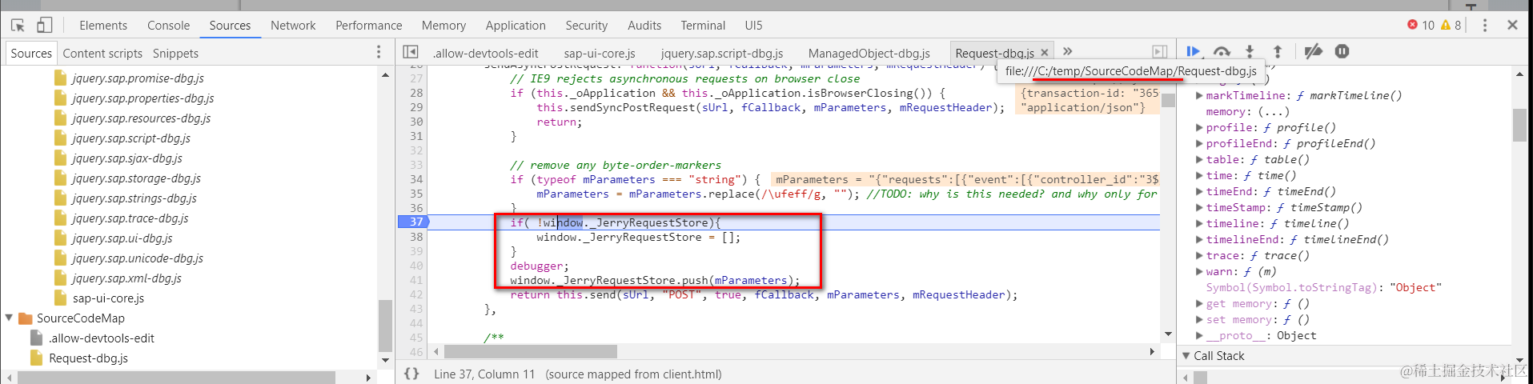
Task: Click the red error count indicator
Action: pos(1421,25)
